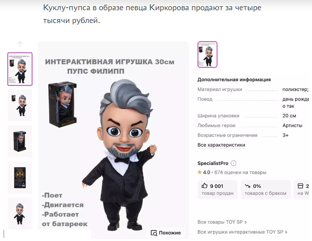312x241 pixels.
Task: Select the fourth thumbnail showing box back
Action: point(20,177)
